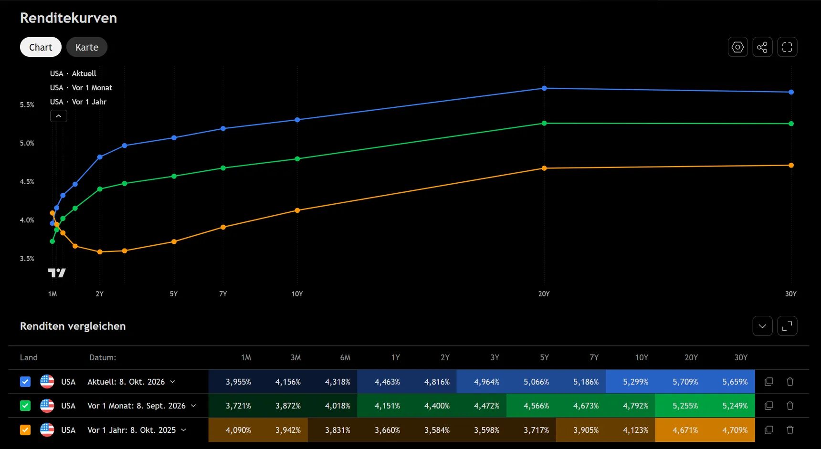Image resolution: width=821 pixels, height=449 pixels.
Task: Copy the Vor 1 Monat row
Action: point(768,406)
